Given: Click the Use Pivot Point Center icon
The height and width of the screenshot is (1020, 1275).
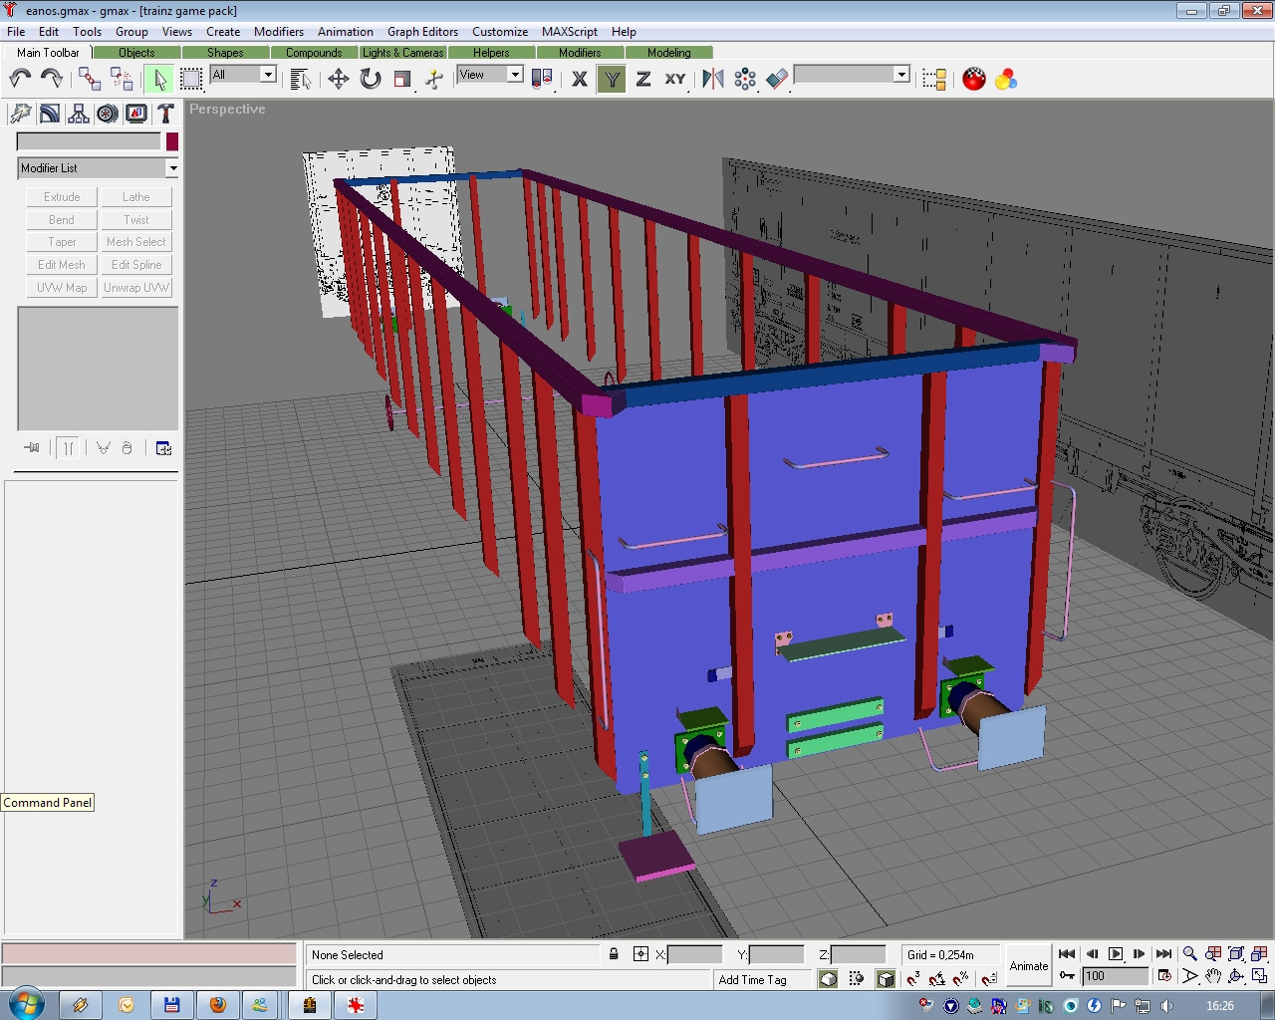Looking at the screenshot, I should (542, 79).
